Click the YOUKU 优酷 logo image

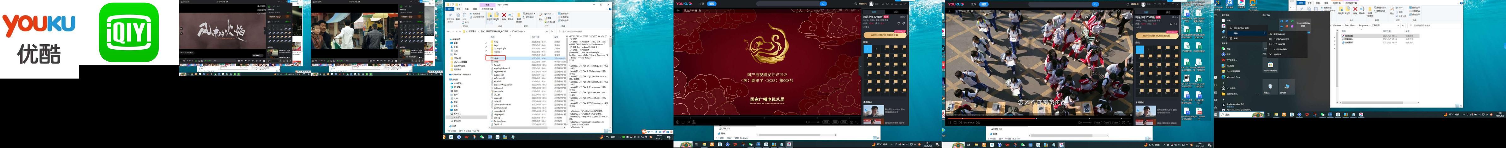[39, 38]
